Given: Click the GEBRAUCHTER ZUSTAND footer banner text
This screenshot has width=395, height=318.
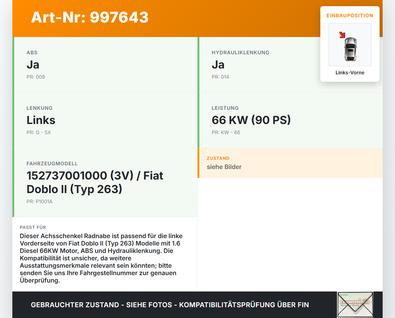Looking at the screenshot, I should pos(170,305).
